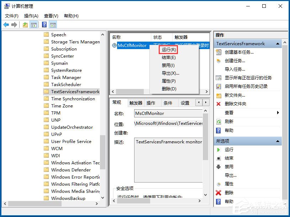The image size is (290, 217).
Task: Click the 创建基本任务 icon in action pane
Action: point(218,52)
